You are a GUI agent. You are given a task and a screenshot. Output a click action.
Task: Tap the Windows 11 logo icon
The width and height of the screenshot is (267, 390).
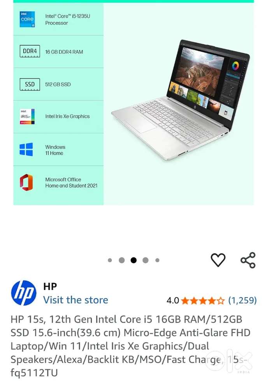26,149
